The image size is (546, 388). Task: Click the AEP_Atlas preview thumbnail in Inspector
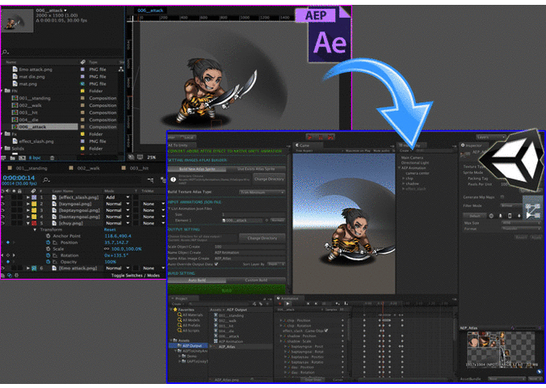coord(501,349)
